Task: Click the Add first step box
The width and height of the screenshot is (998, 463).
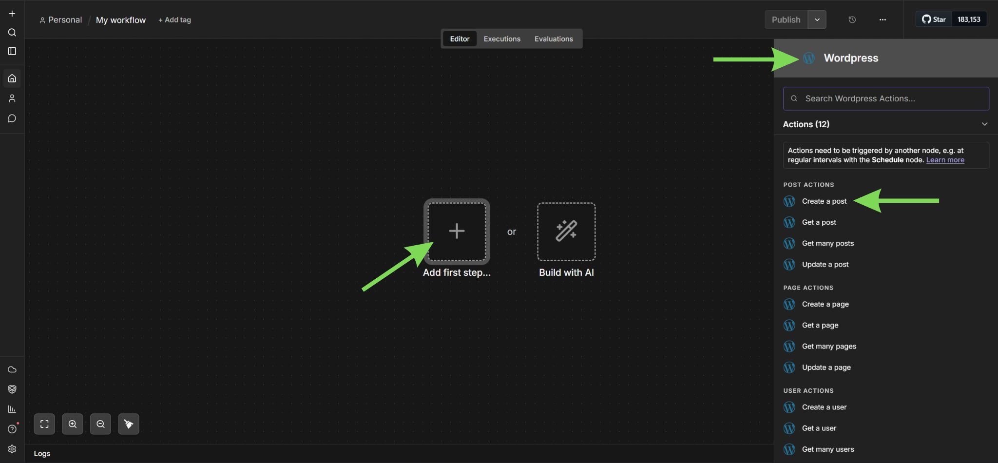Action: point(457,231)
